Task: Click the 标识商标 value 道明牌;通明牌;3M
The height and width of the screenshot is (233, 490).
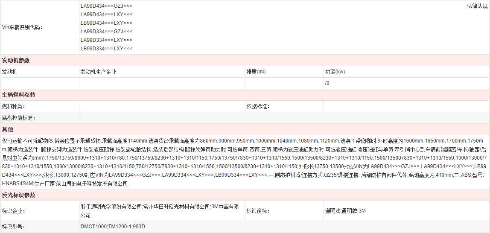Action: [345, 211]
